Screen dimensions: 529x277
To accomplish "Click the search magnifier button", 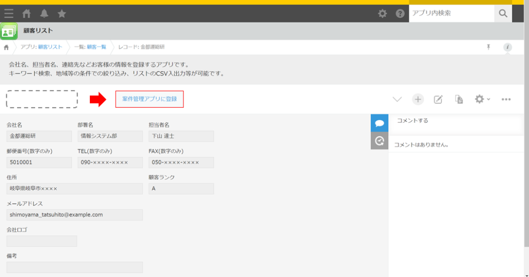I will click(x=503, y=13).
